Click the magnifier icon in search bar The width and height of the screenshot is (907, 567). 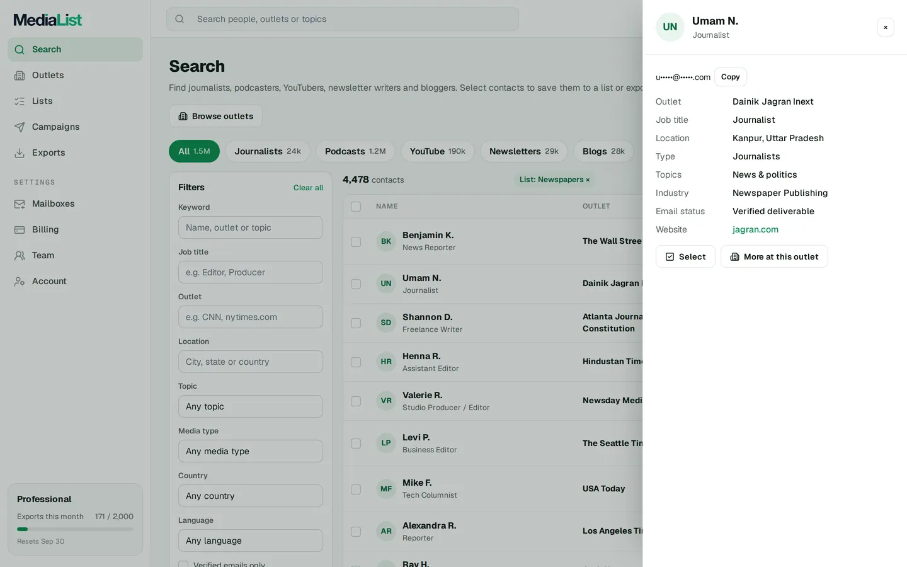pos(180,19)
